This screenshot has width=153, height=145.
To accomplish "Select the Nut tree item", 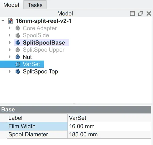I will tap(27, 57).
